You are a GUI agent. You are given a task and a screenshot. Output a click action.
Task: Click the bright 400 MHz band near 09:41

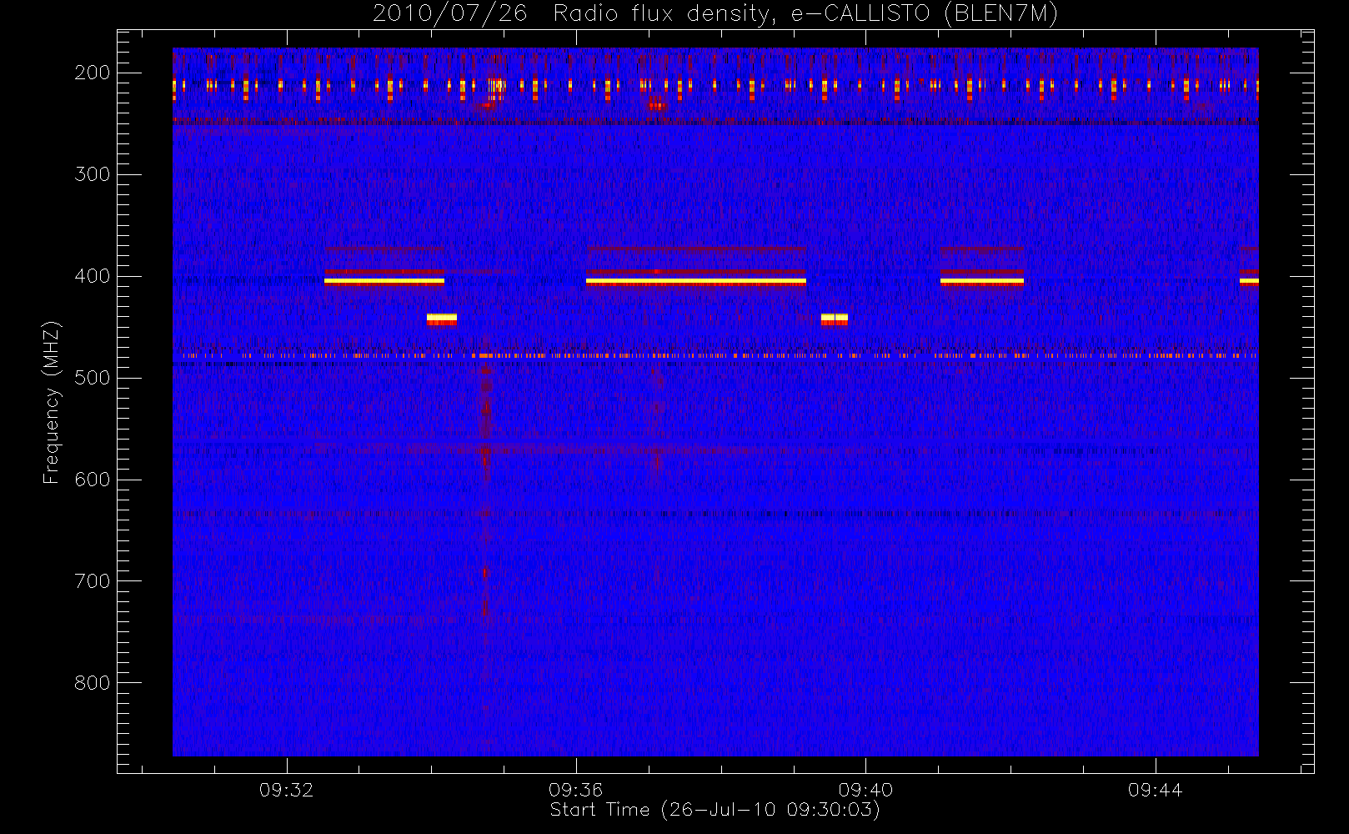pyautogui.click(x=981, y=281)
